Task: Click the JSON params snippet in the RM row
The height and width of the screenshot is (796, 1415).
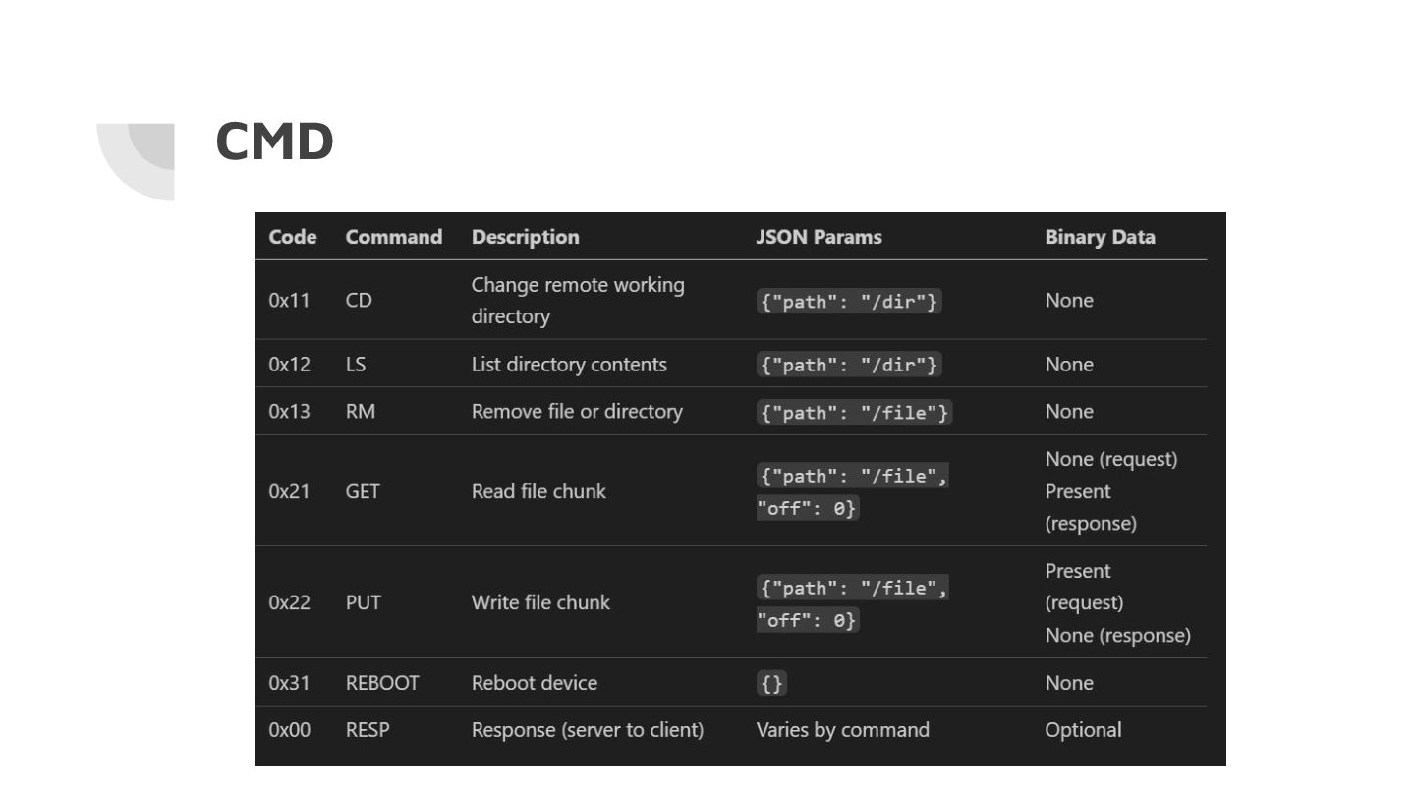Action: click(x=854, y=412)
